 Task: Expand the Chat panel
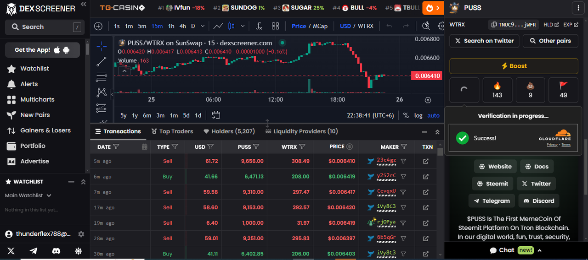pos(516,250)
